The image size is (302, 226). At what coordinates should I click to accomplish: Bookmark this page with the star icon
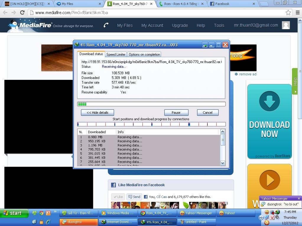tap(288, 13)
